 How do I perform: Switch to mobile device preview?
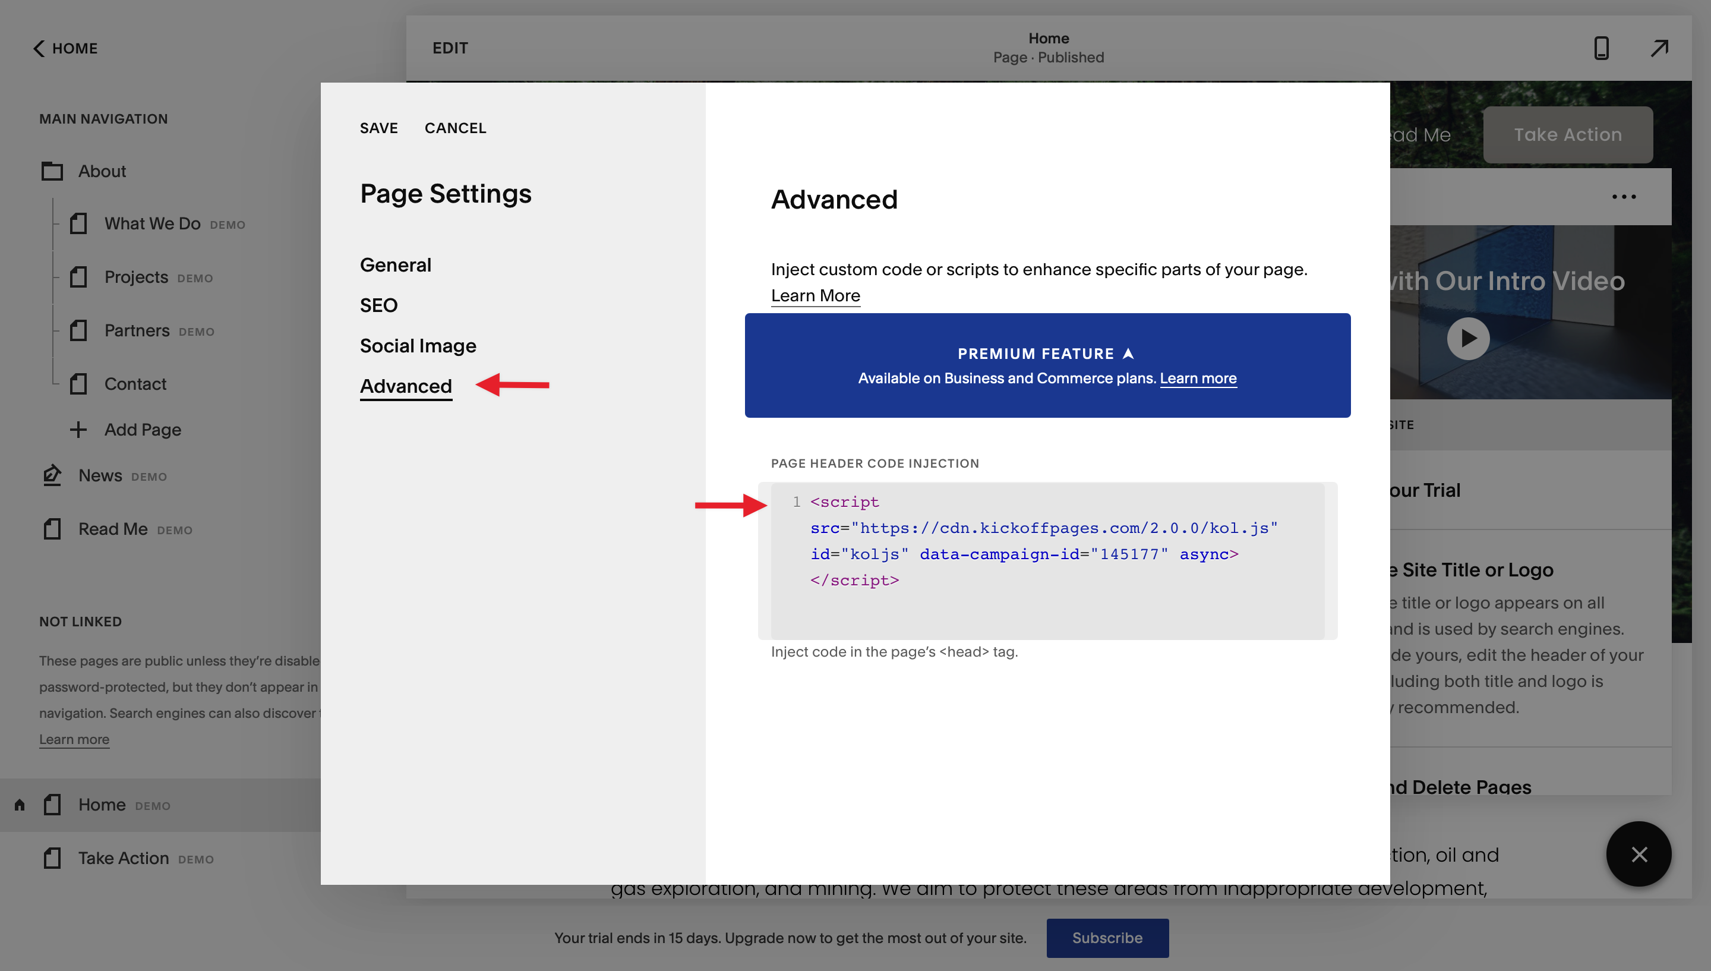1601,48
